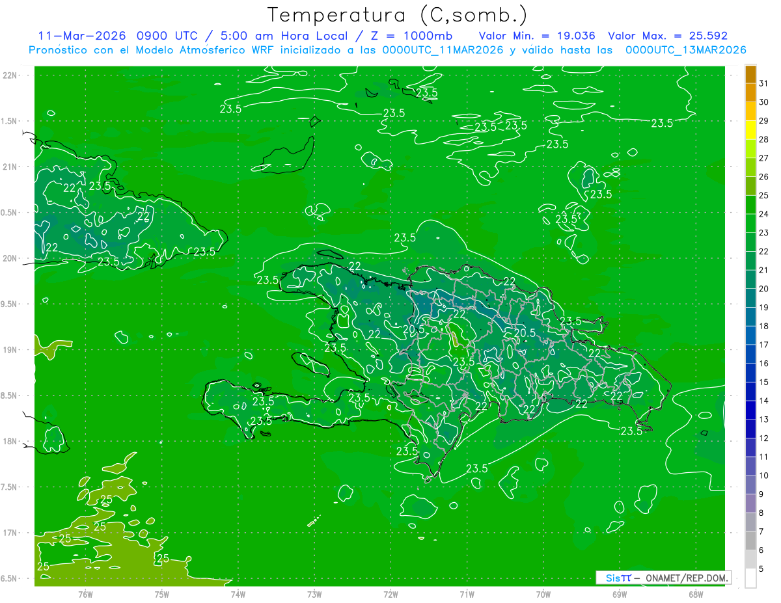Image resolution: width=781 pixels, height=603 pixels.
Task: Click the legend value 5
Action: (761, 569)
